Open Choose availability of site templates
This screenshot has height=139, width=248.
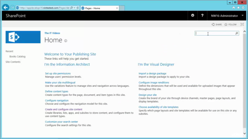158,107
